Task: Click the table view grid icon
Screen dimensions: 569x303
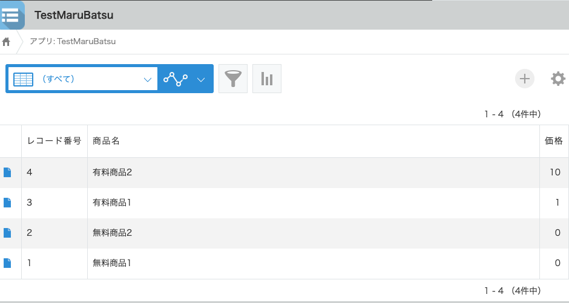Action: [23, 79]
